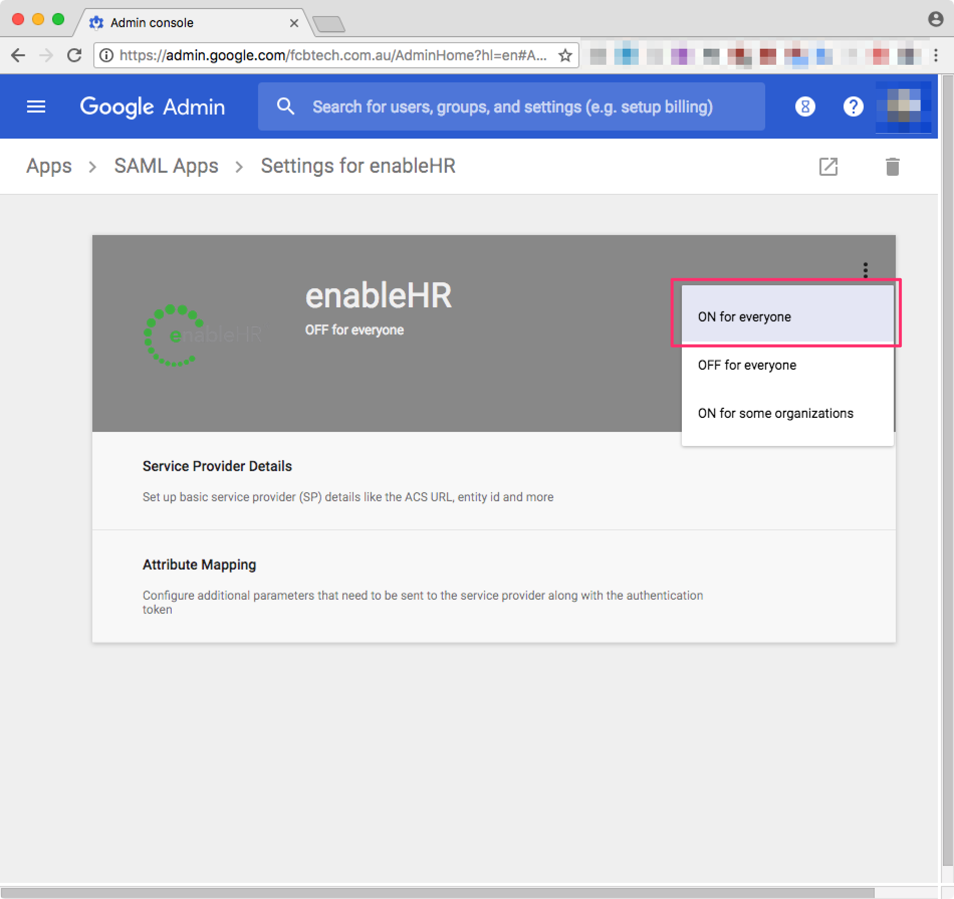Click the Chrome profile icon
This screenshot has width=954, height=899.
click(x=935, y=19)
